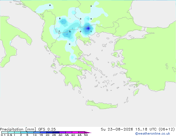Screen dimensions: 176x136
Task: Click the legend label "40"
Action: coord(73,135)
